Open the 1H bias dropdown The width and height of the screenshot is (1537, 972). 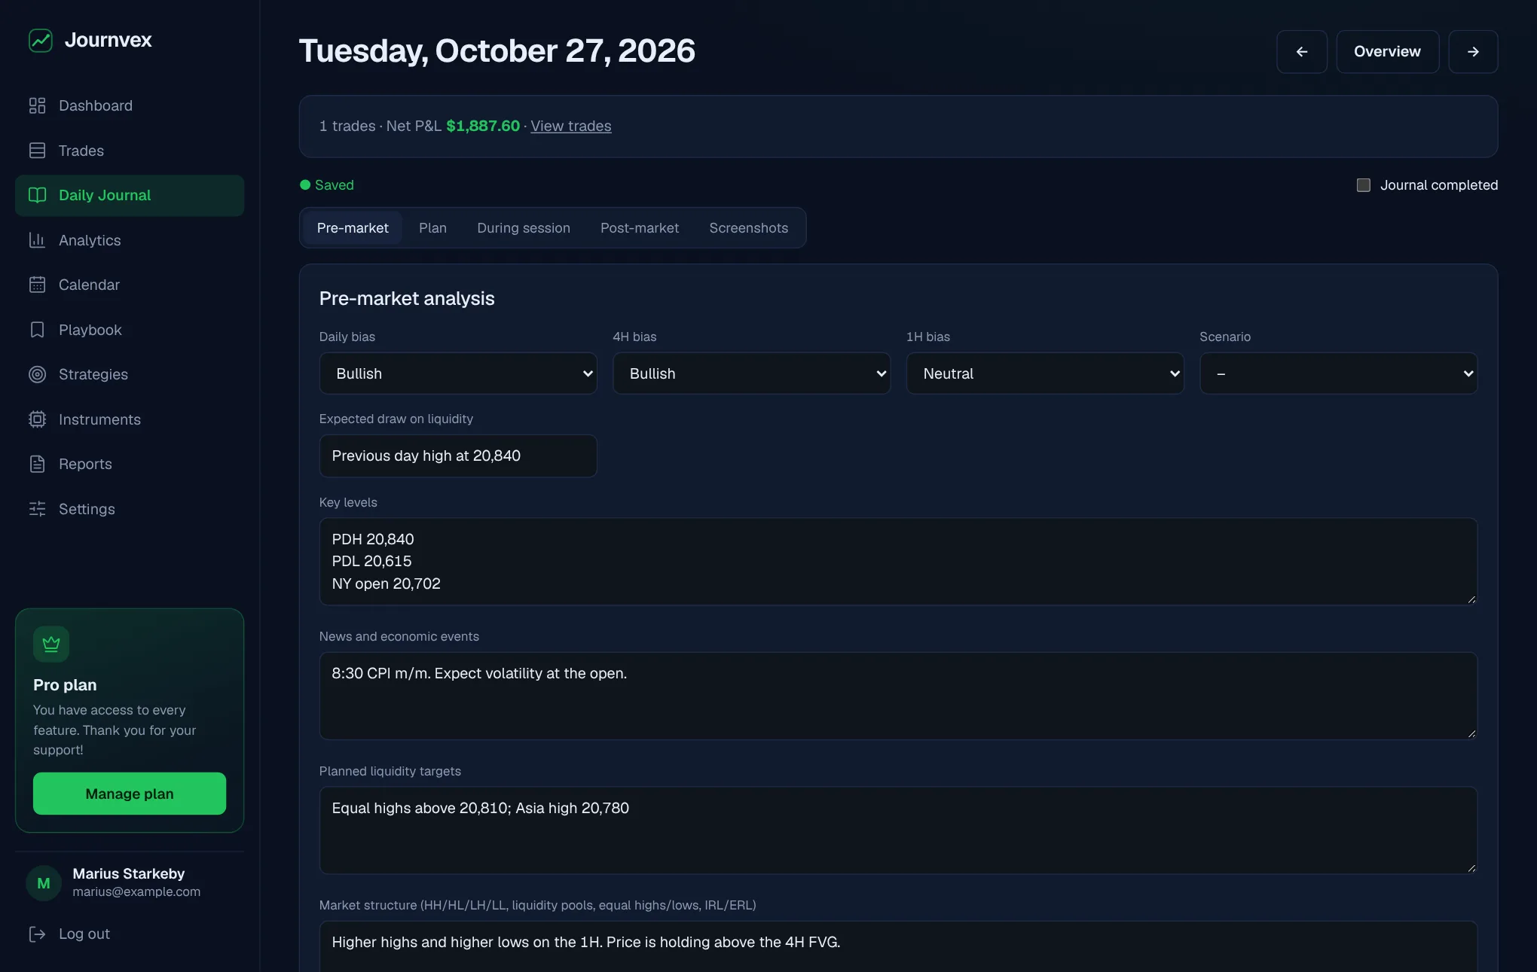point(1045,373)
